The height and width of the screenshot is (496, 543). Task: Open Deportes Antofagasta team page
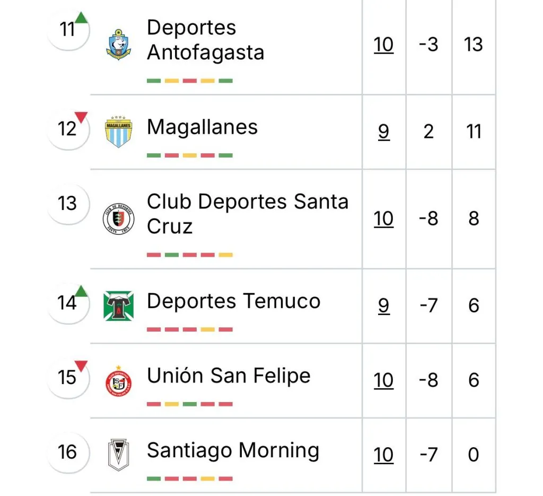(205, 40)
